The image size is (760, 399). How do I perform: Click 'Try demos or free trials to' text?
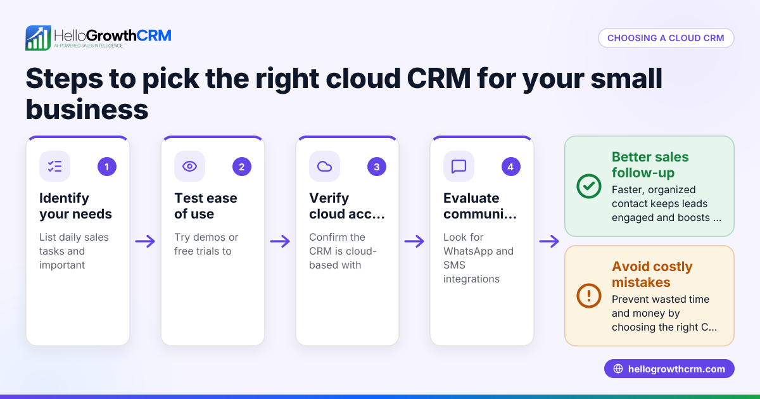tap(206, 244)
